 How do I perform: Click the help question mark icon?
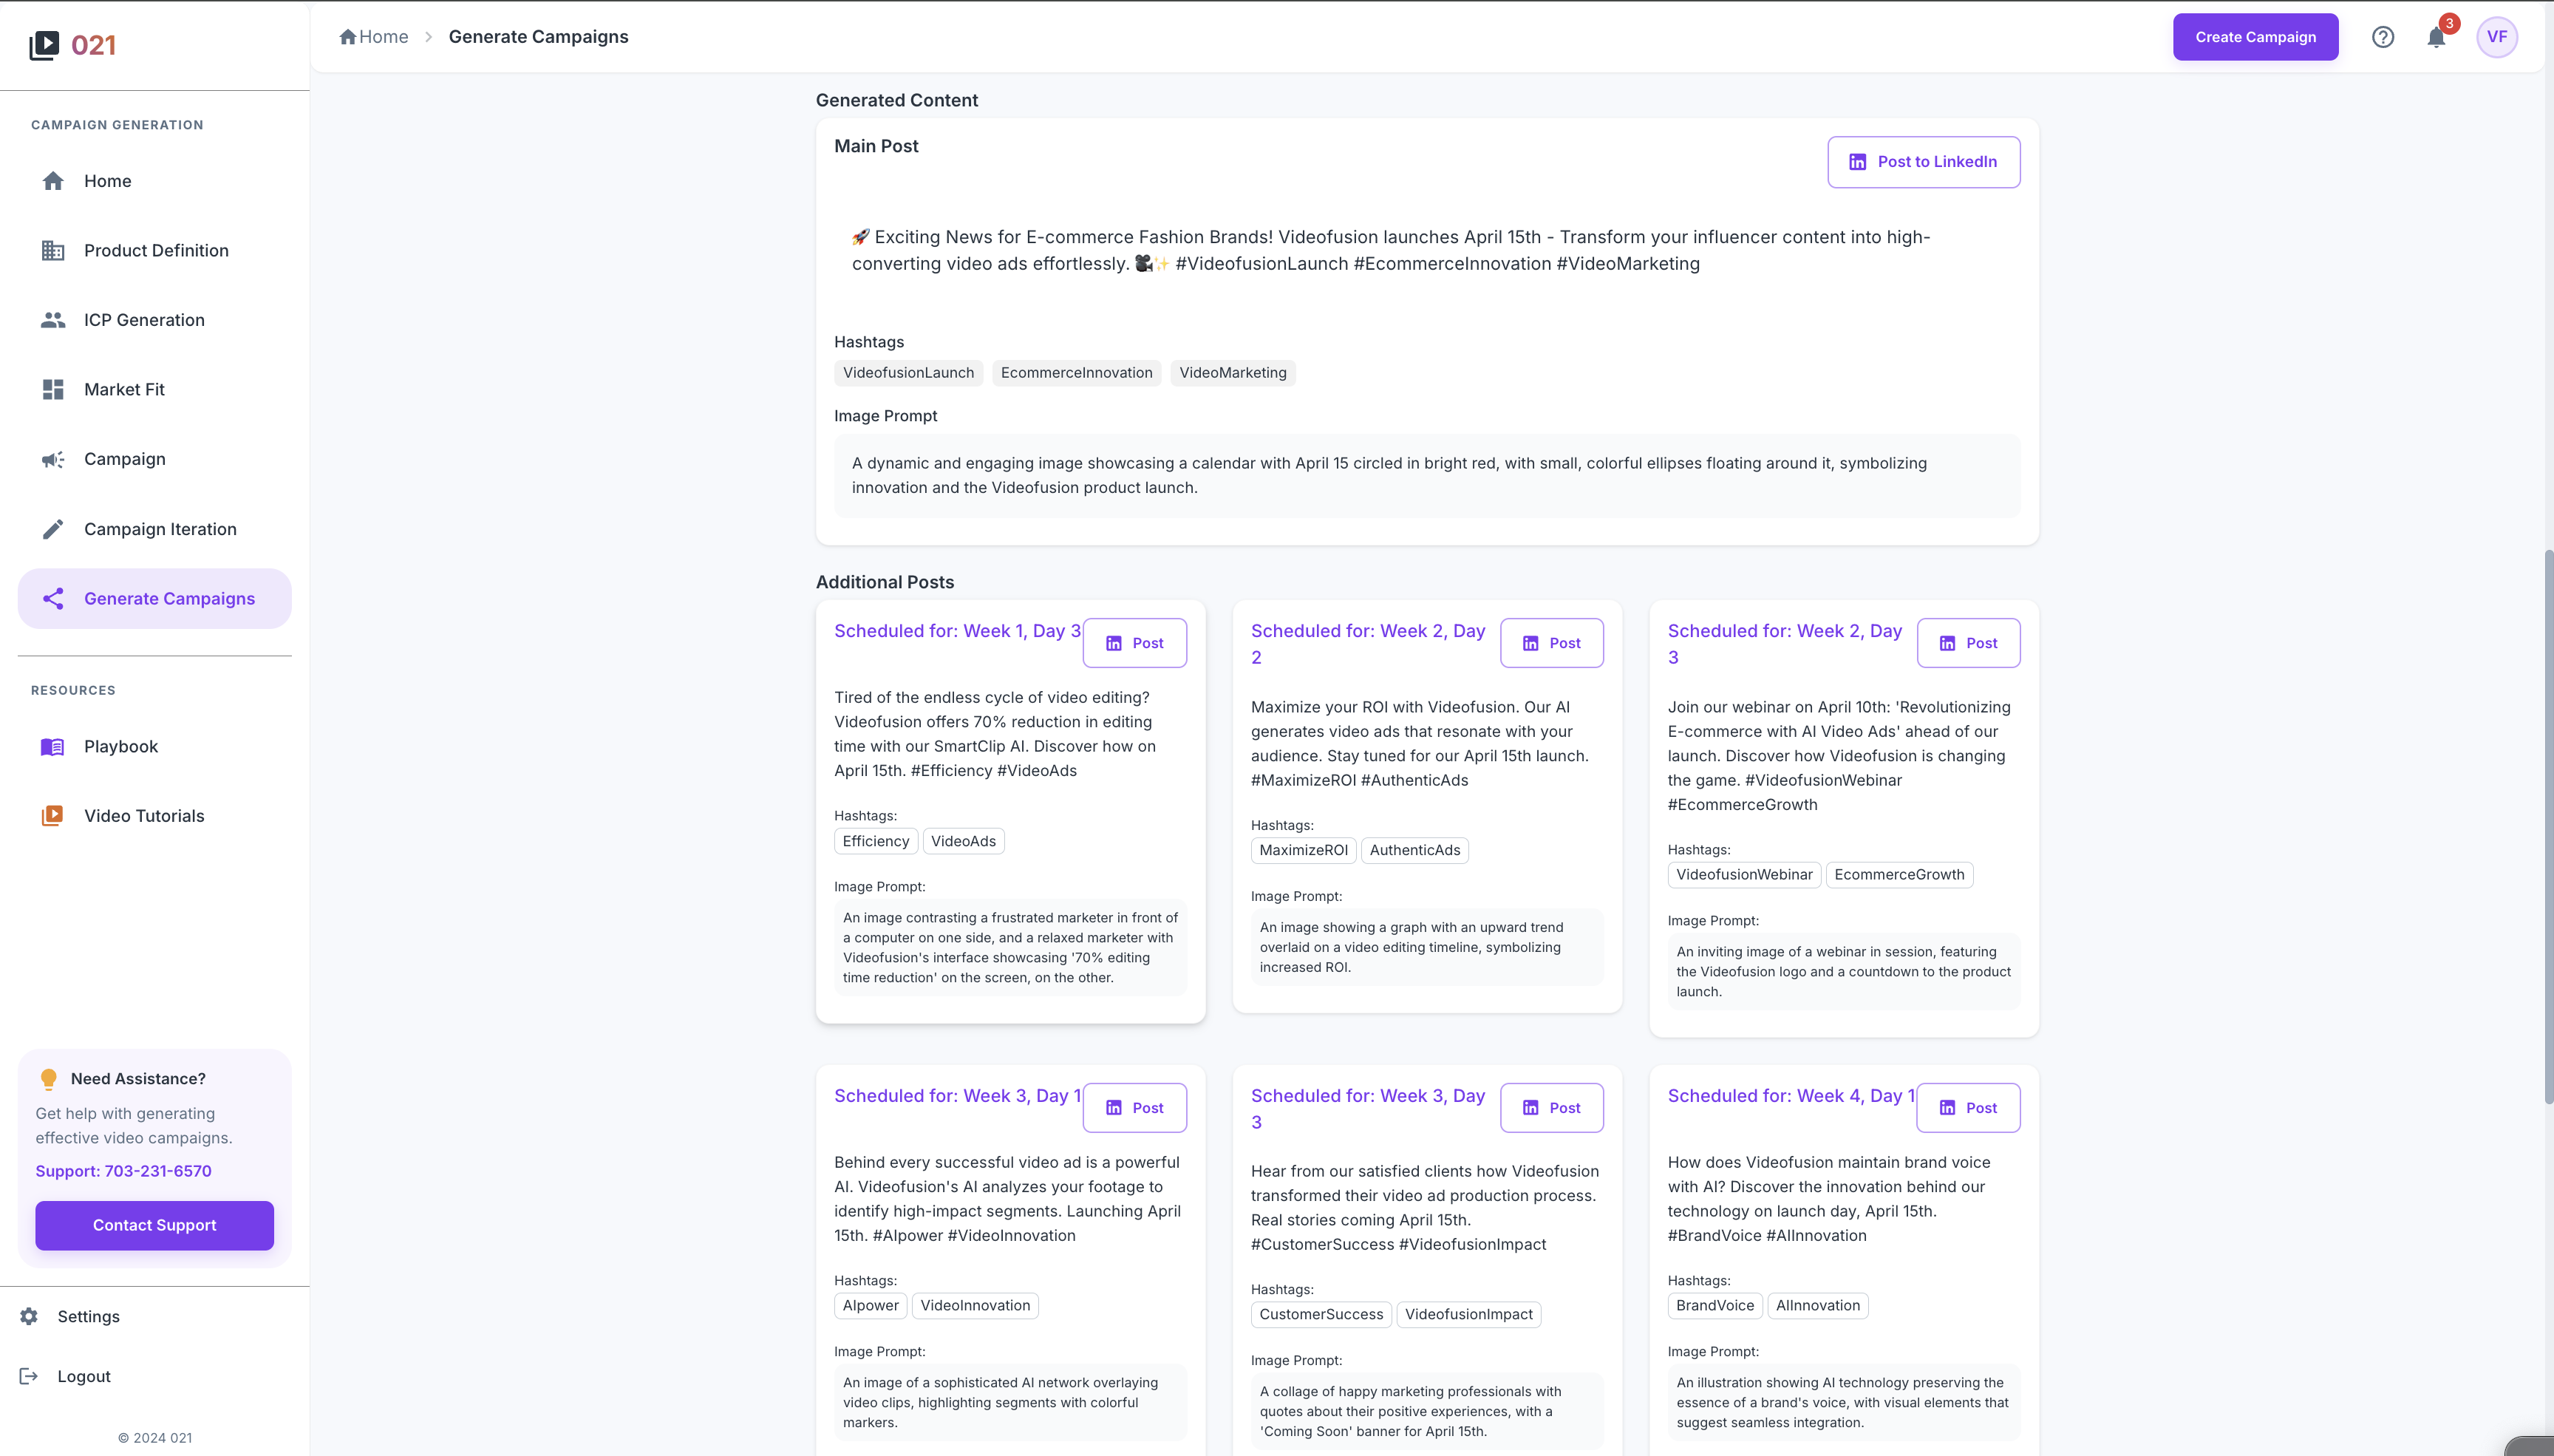2383,36
